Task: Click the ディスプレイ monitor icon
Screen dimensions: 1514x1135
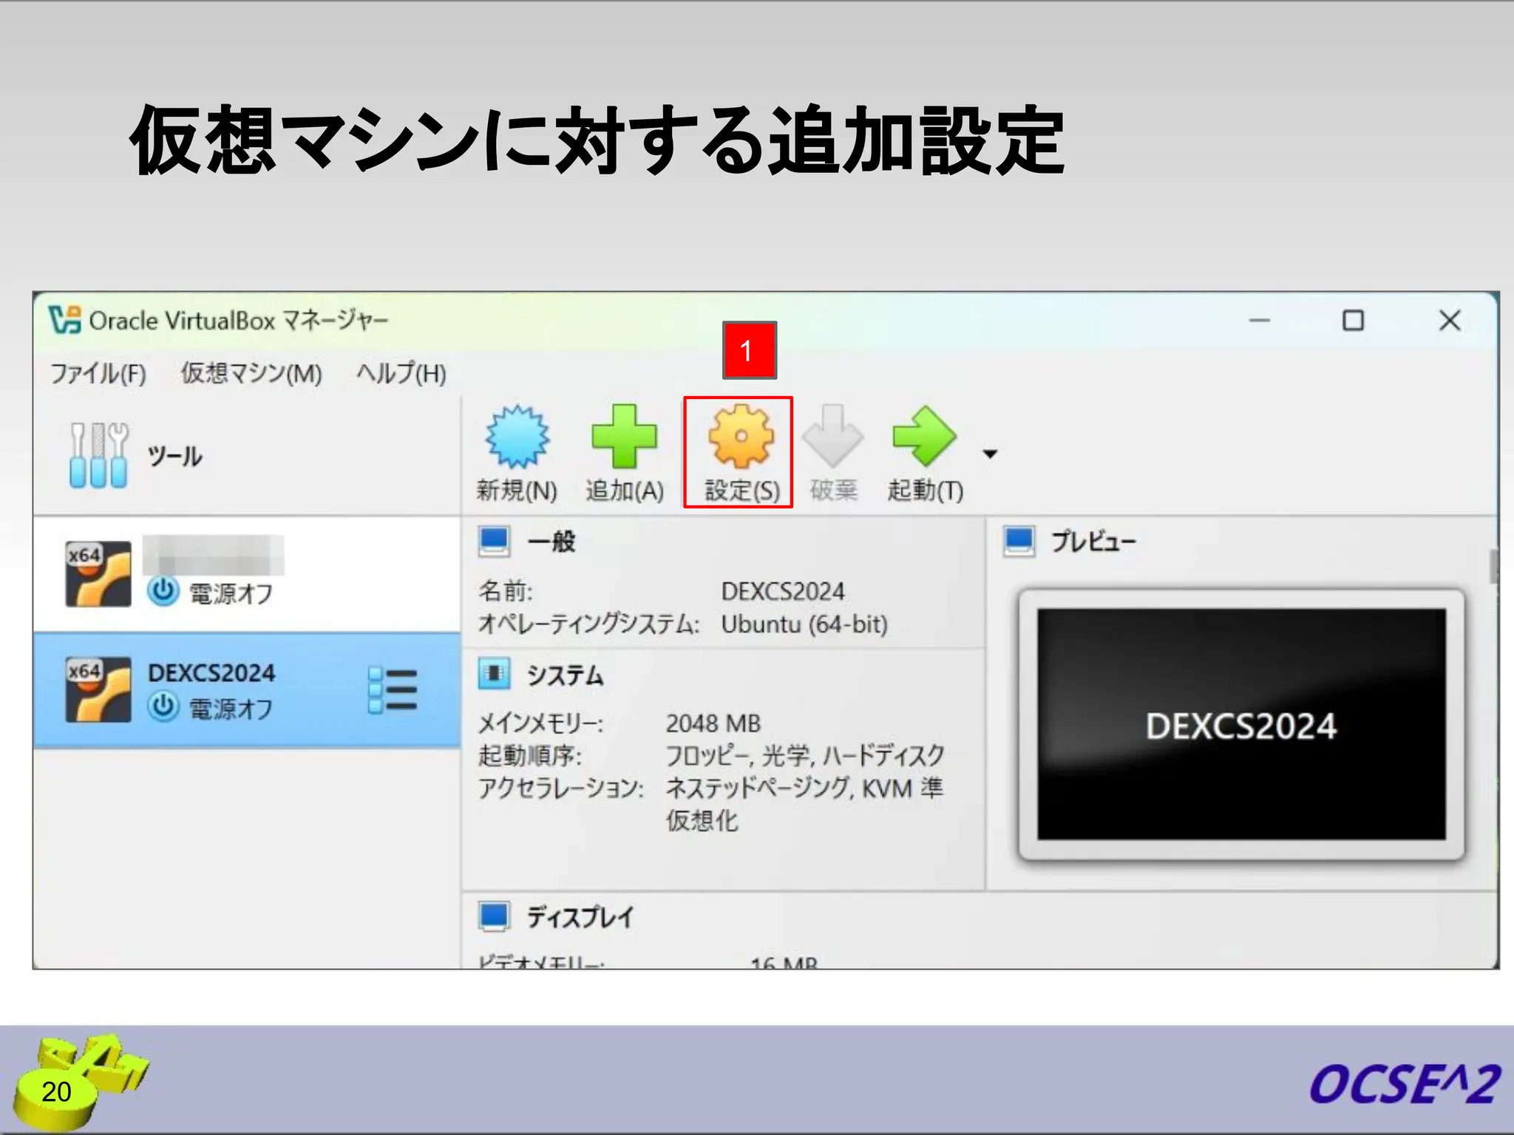Action: [x=494, y=916]
